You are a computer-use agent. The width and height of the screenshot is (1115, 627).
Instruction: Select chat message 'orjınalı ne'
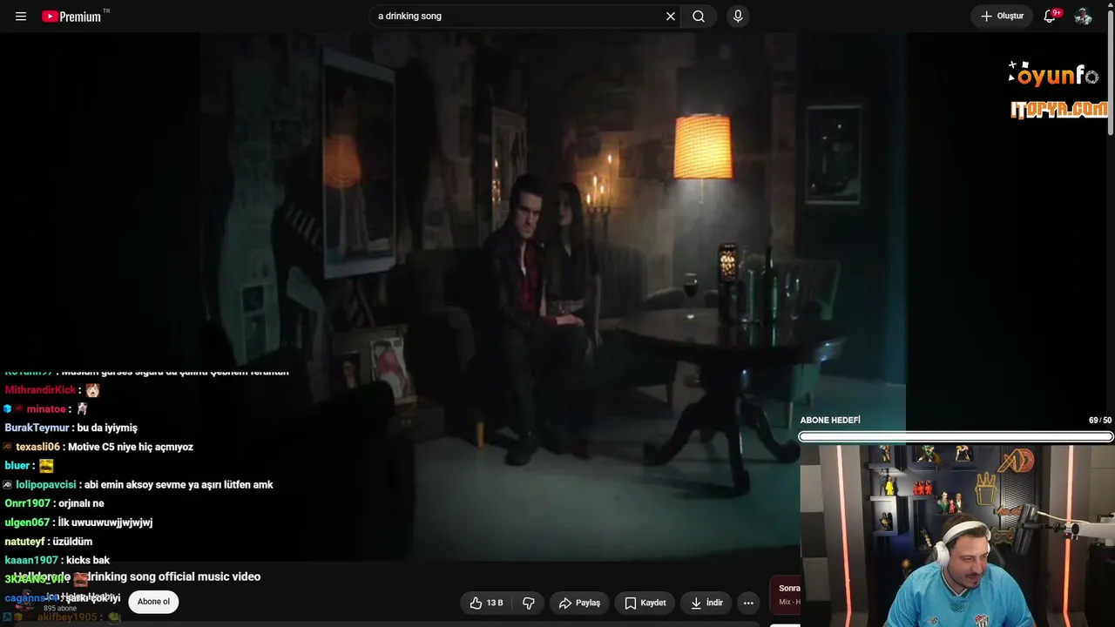click(81, 503)
